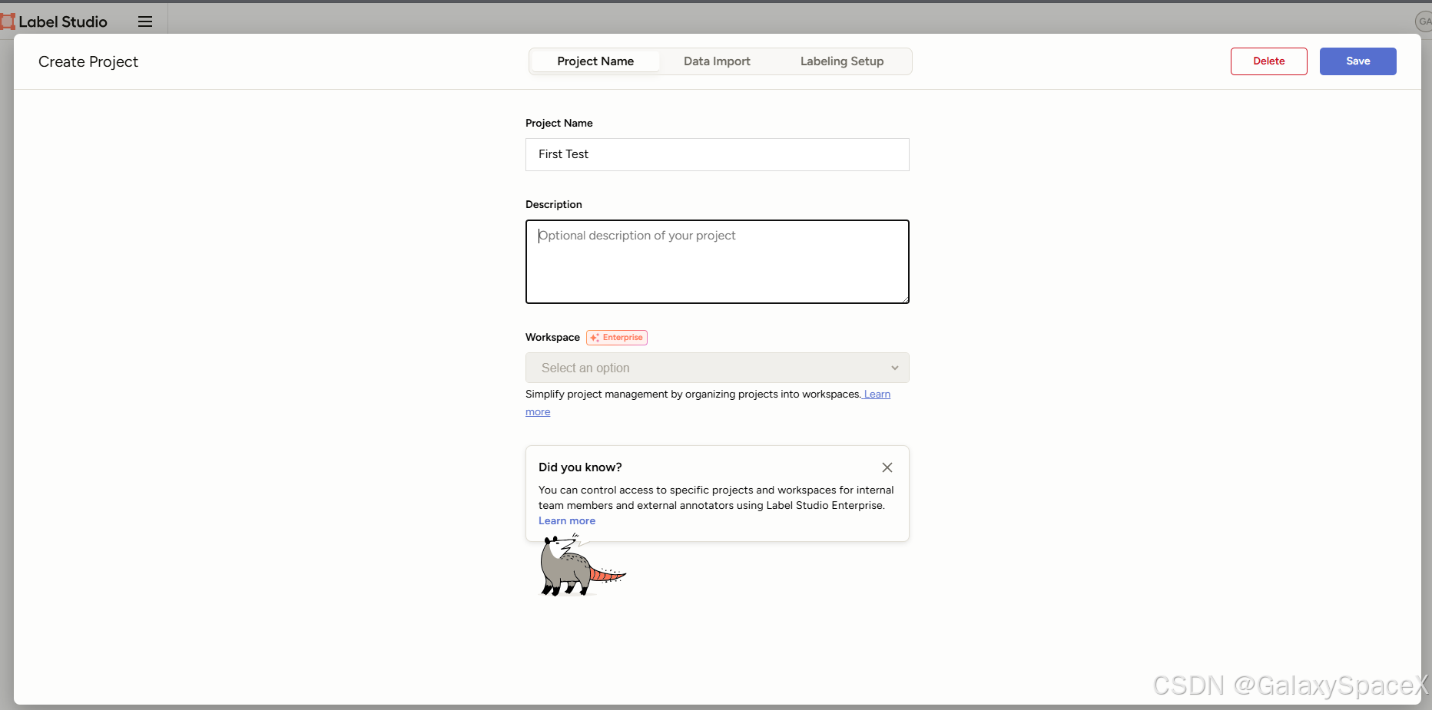
Task: Click the Save button
Action: (1358, 61)
